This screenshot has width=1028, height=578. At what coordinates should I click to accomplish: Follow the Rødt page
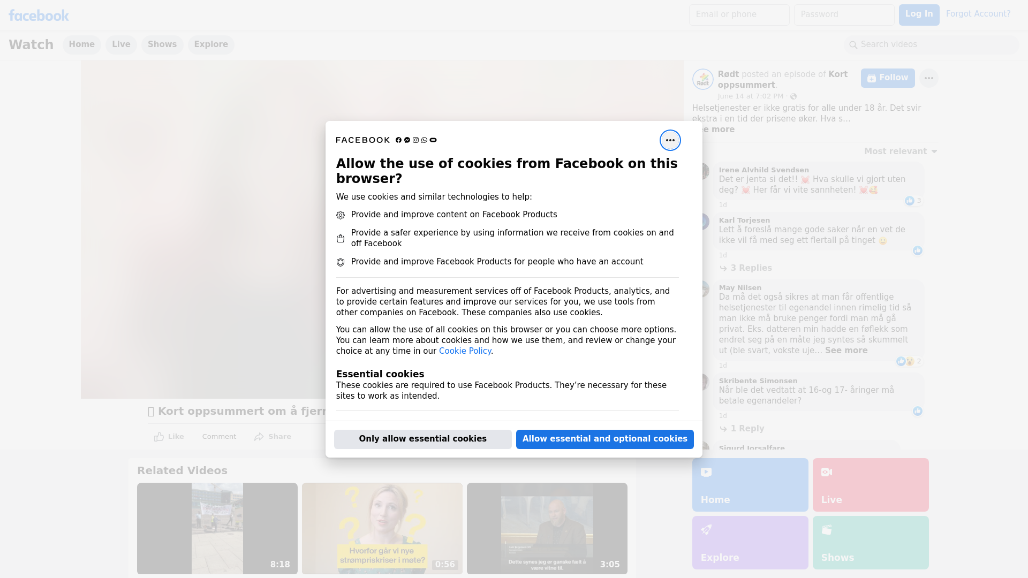(x=888, y=78)
